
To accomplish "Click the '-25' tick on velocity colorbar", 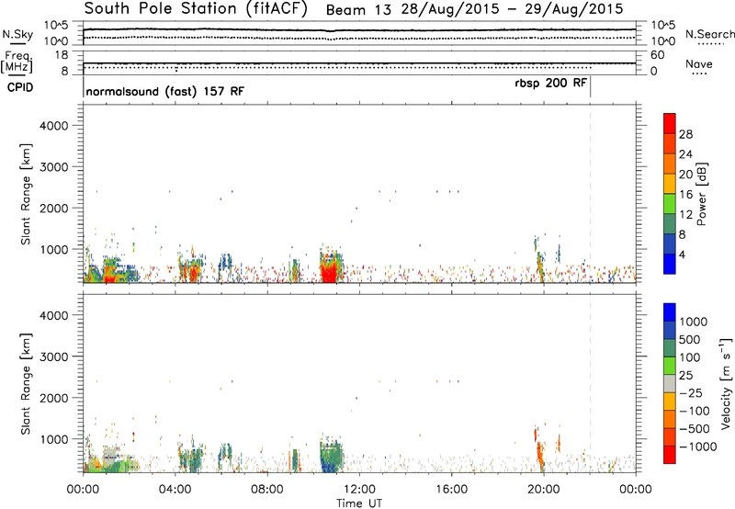I will [x=691, y=392].
